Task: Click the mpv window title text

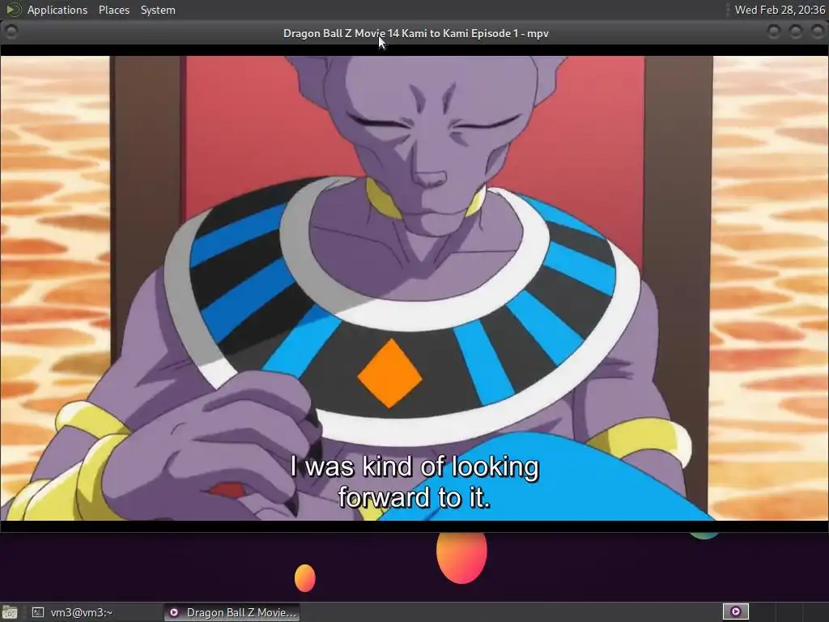Action: (x=415, y=33)
